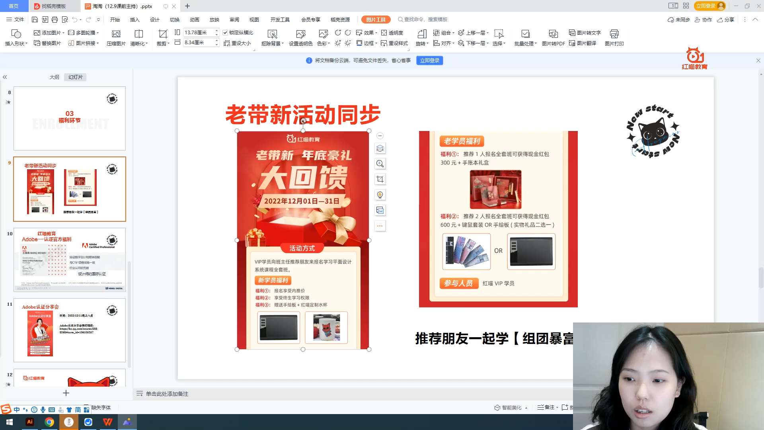Click the 替换图片 replace picture button

pyautogui.click(x=47, y=43)
